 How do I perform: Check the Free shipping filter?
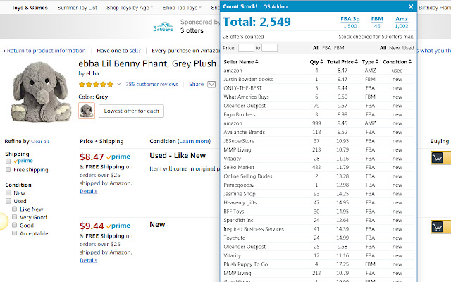pyautogui.click(x=8, y=170)
